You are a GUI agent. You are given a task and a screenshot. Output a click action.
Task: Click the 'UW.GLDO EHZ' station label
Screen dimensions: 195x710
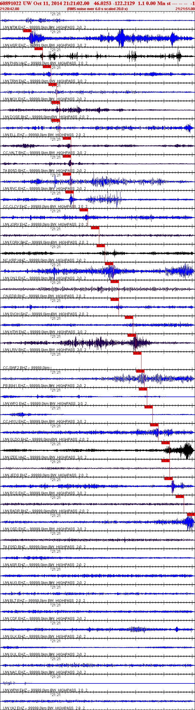tap(15, 439)
